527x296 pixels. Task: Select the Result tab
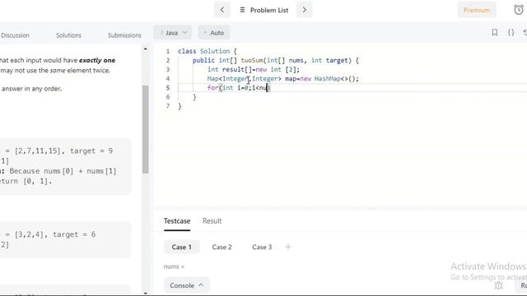212,221
